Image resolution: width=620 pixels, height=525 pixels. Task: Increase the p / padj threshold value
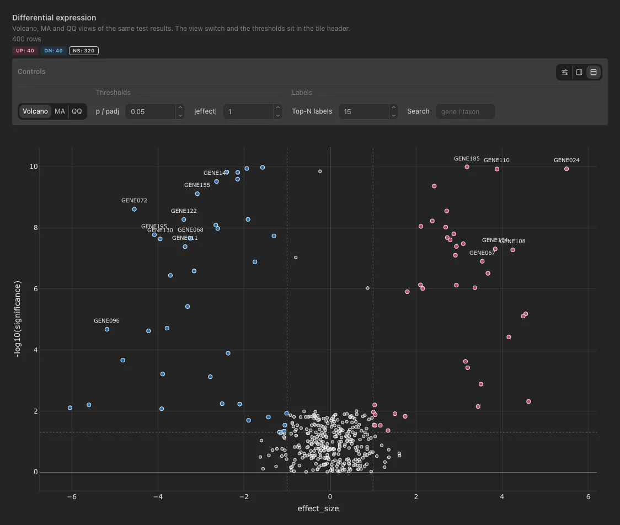click(180, 108)
